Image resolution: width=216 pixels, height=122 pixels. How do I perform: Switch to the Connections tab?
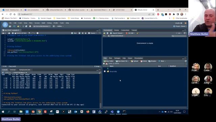click(x=125, y=30)
